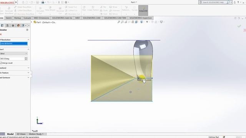The height and width of the screenshot is (138, 246).
Task: Switch to the SOLIDWORKS CAM TBM tab
Action: tap(115, 18)
